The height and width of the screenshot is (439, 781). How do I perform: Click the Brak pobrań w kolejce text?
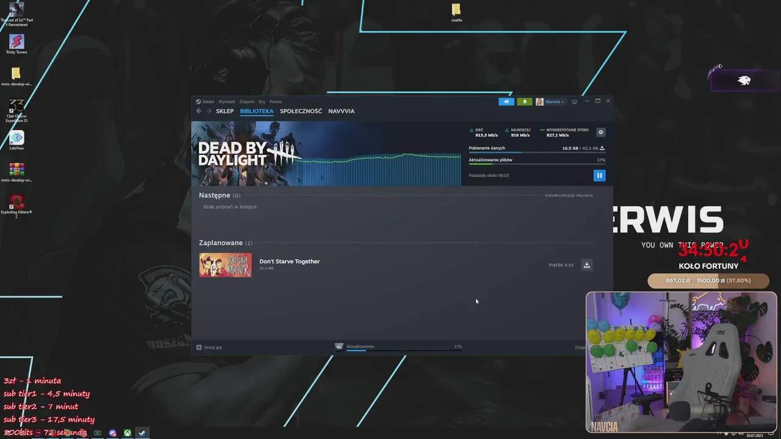pos(230,207)
